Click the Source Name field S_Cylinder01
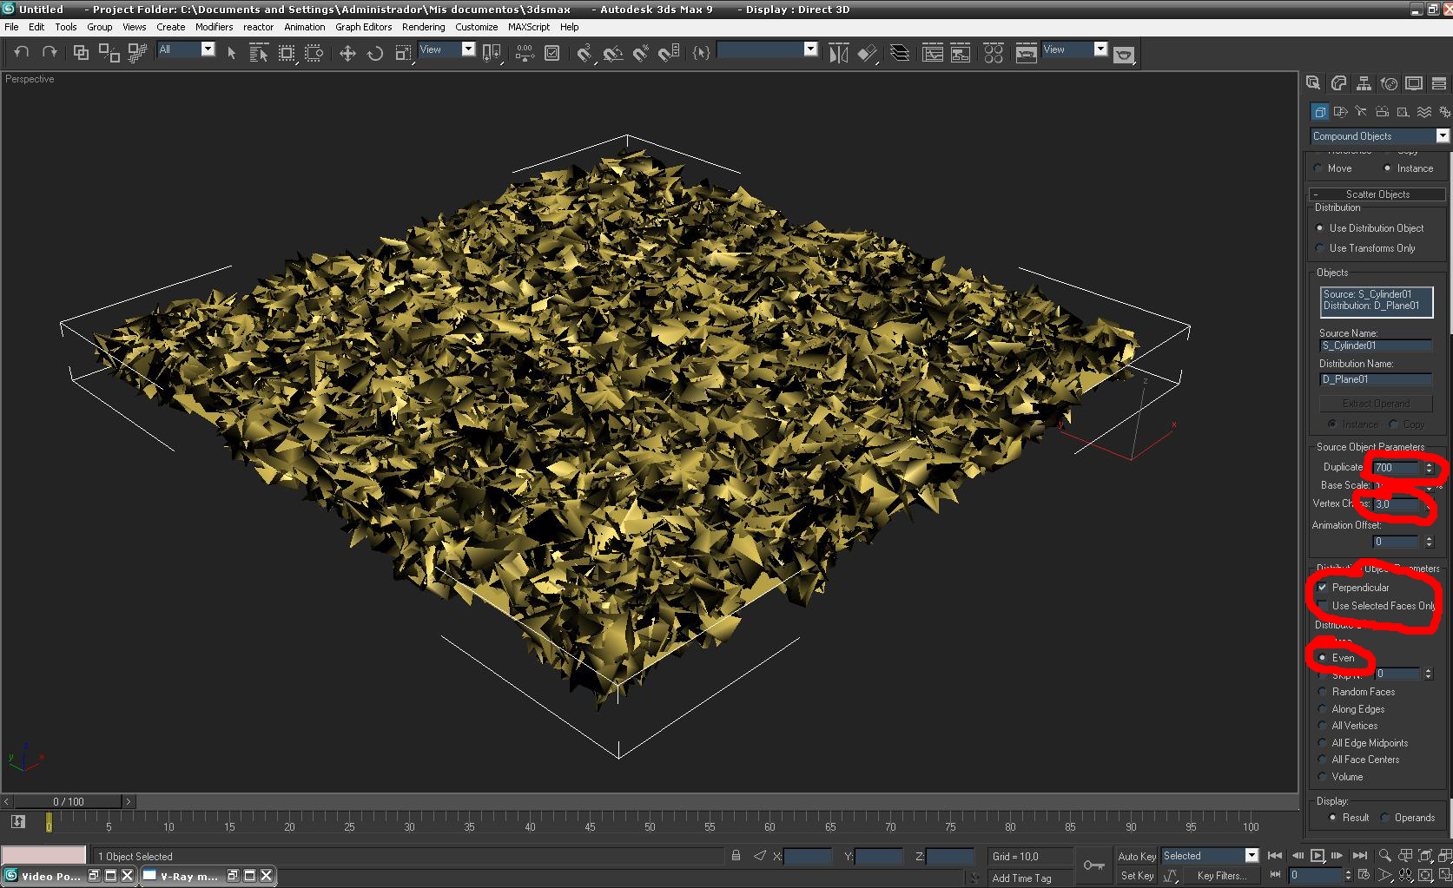The height and width of the screenshot is (888, 1453). [1375, 345]
